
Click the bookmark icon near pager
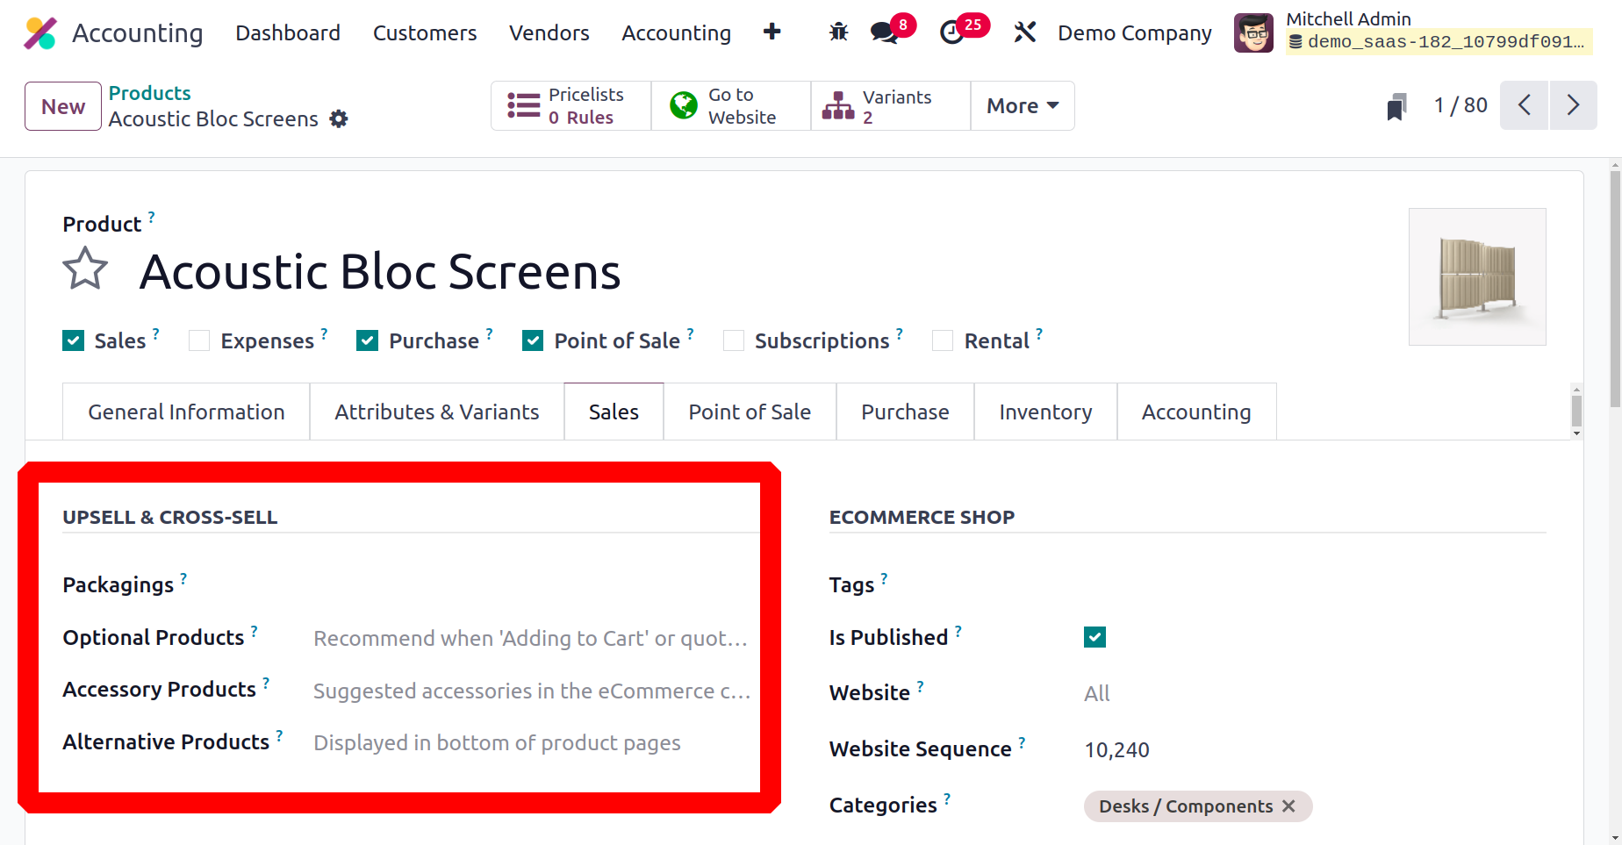[x=1396, y=106]
